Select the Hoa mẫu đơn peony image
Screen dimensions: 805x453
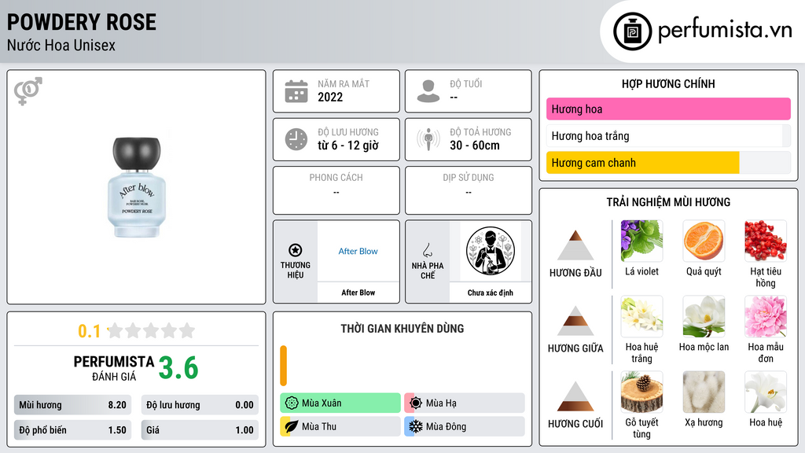click(x=766, y=316)
